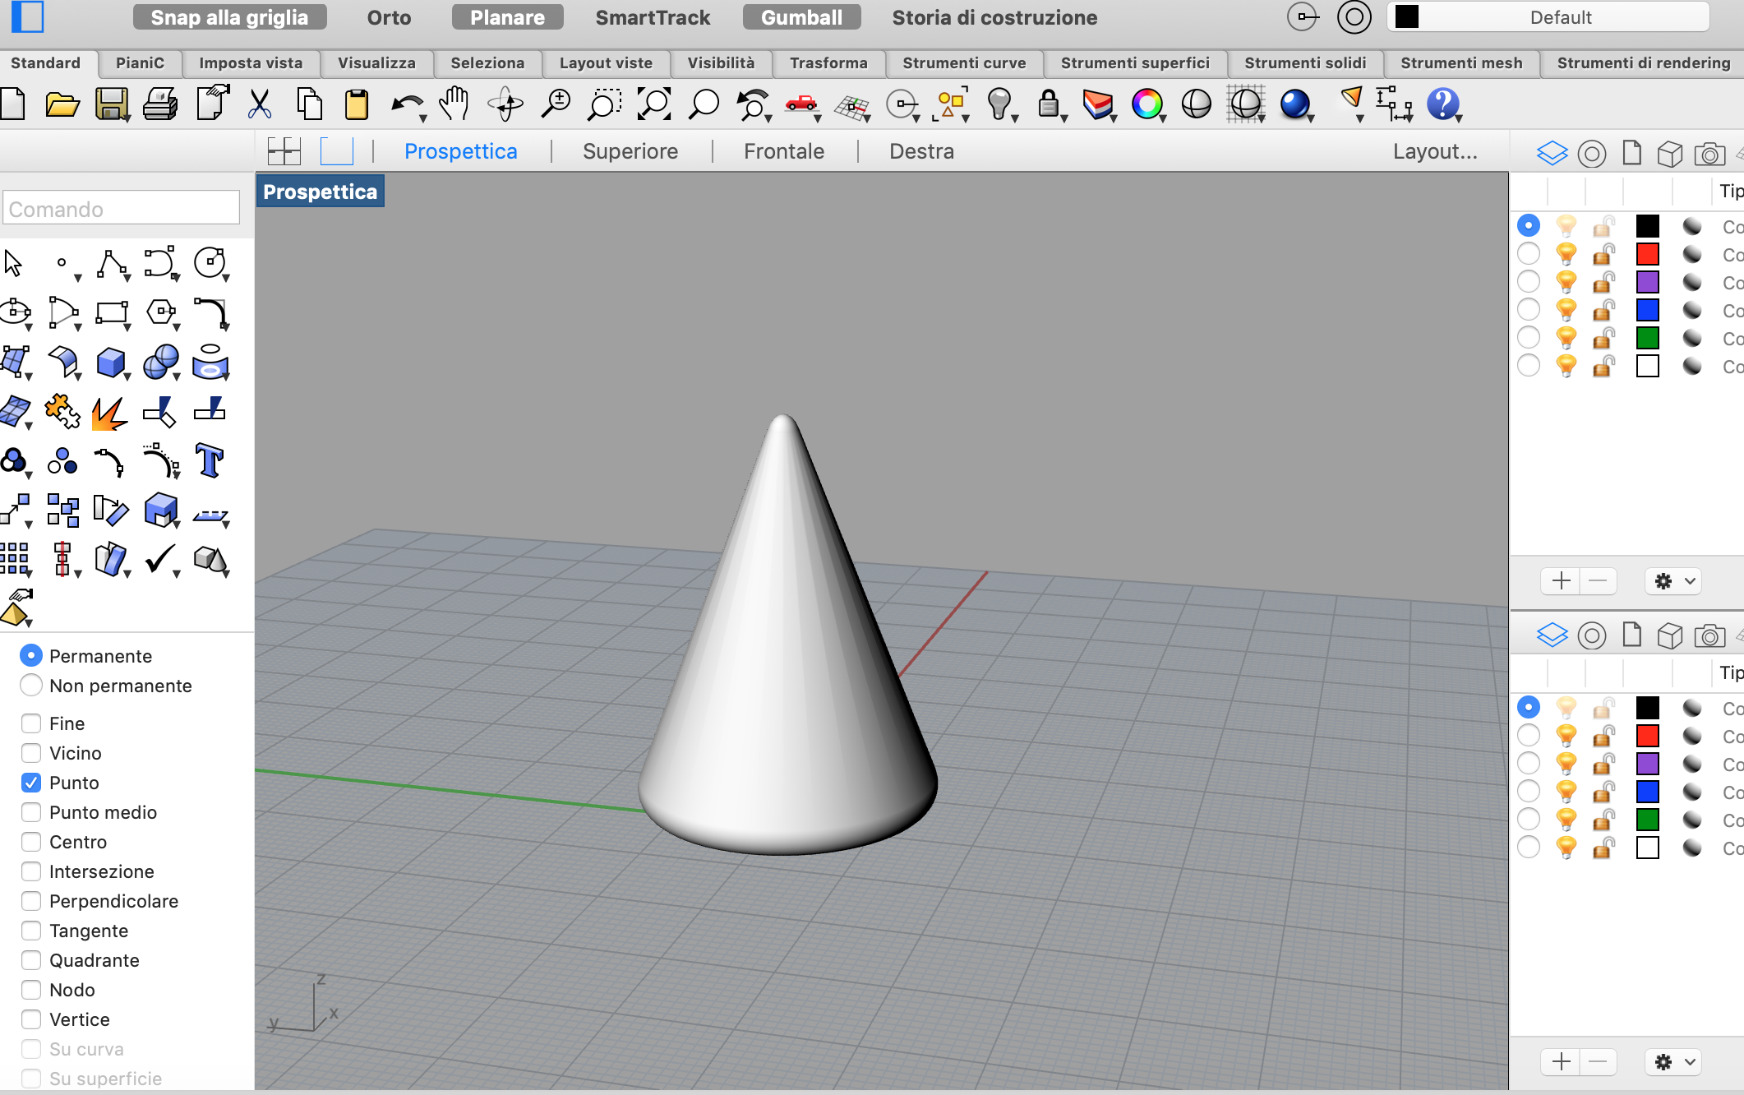Enable the Fine osnap checkbox

(31, 723)
